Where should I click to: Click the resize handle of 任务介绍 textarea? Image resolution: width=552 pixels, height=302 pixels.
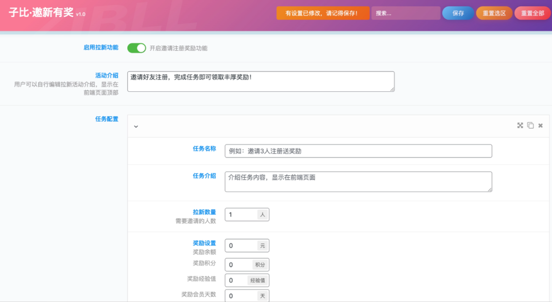[x=489, y=189]
